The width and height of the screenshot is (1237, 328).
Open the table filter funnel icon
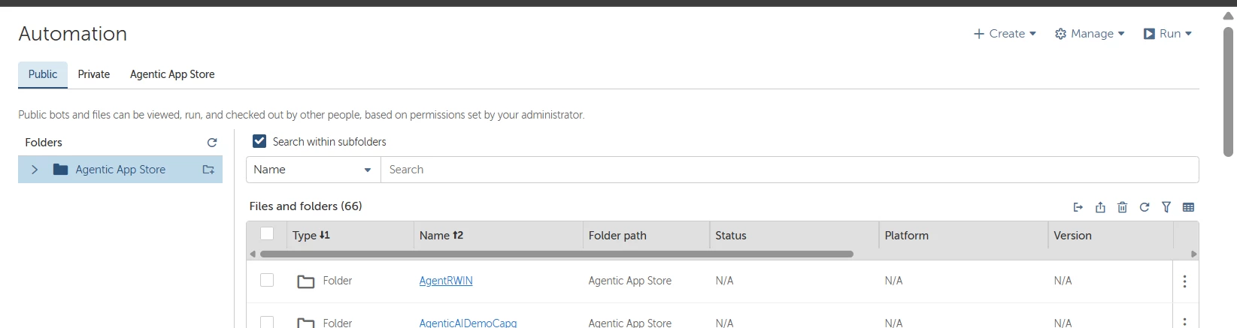(1166, 207)
